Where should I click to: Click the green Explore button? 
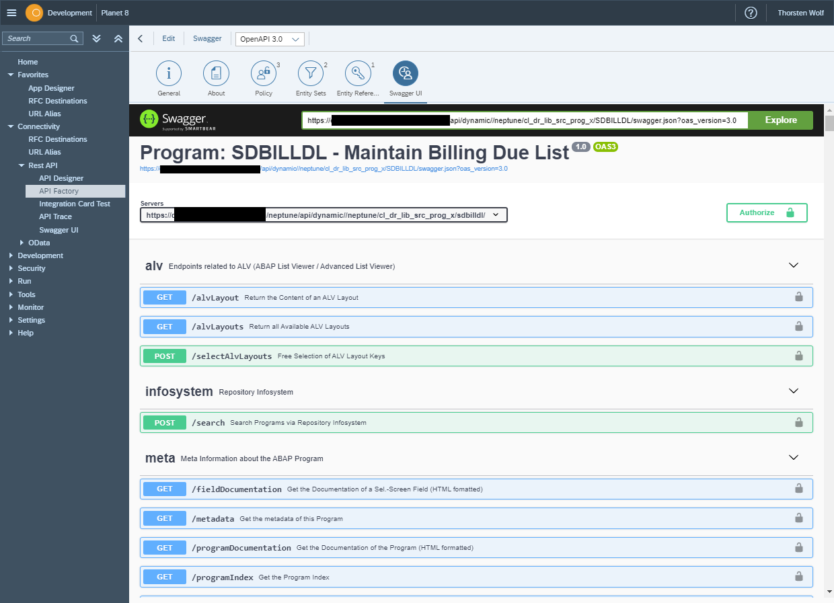pyautogui.click(x=780, y=120)
